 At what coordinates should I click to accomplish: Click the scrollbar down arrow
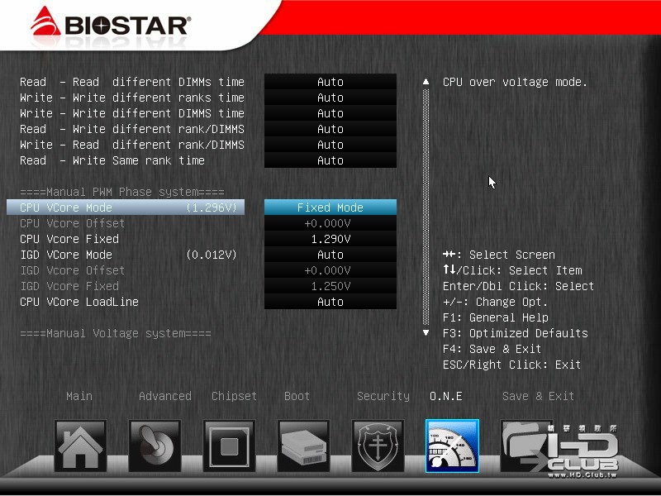[x=426, y=333]
